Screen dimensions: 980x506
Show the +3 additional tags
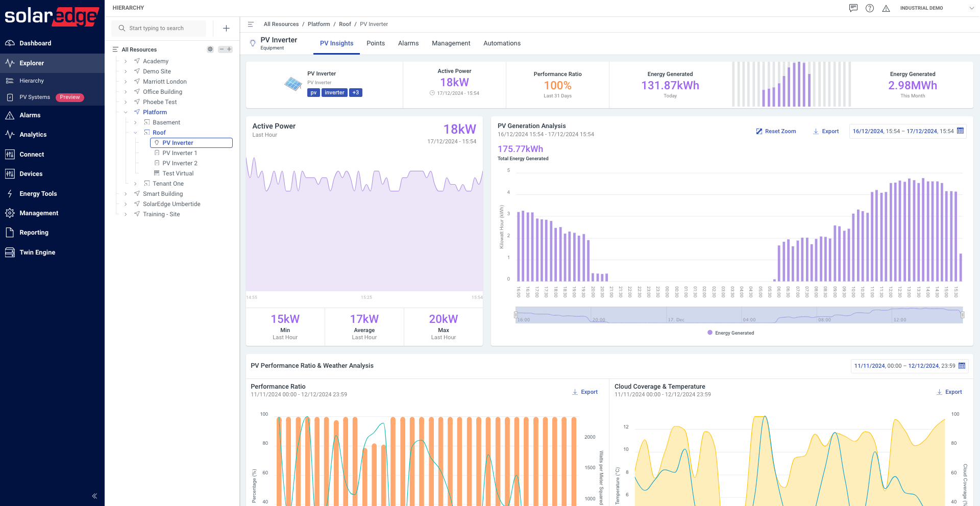point(356,93)
